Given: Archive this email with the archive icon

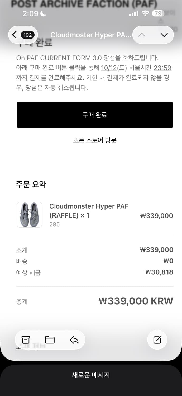Looking at the screenshot, I should coord(26,340).
